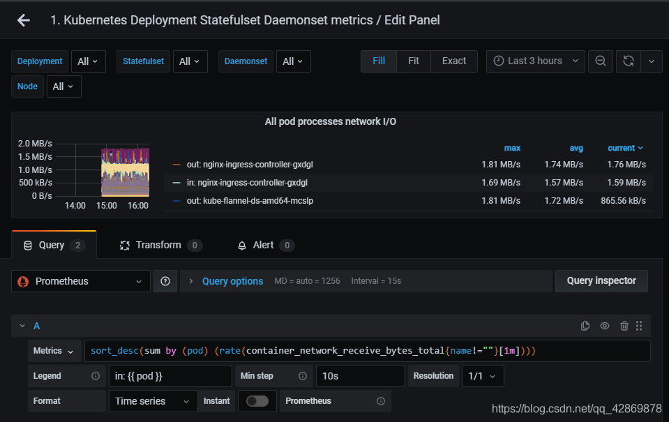Image resolution: width=669 pixels, height=422 pixels.
Task: Open the Last 3 hours time picker
Action: [536, 61]
